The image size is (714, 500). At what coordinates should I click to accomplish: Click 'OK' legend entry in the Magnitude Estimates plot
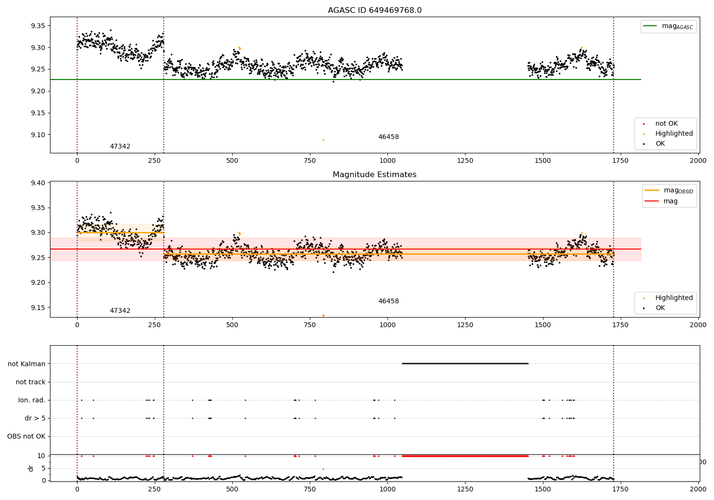coord(654,308)
